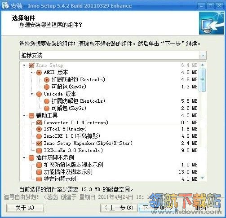Select the InnoIDE 1.0 radio button
Image resolution: width=226 pixels, height=218 pixels.
(39, 136)
